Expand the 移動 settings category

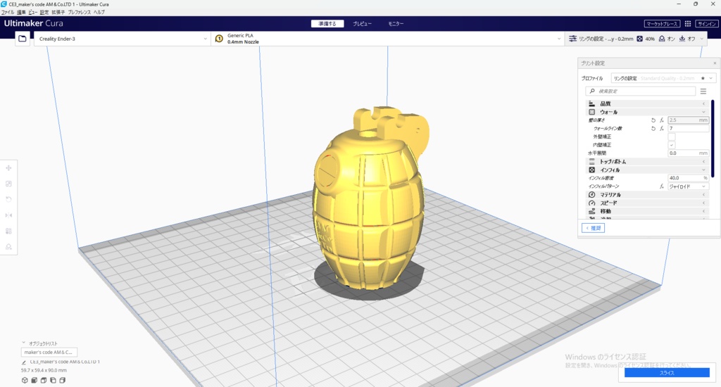point(647,211)
